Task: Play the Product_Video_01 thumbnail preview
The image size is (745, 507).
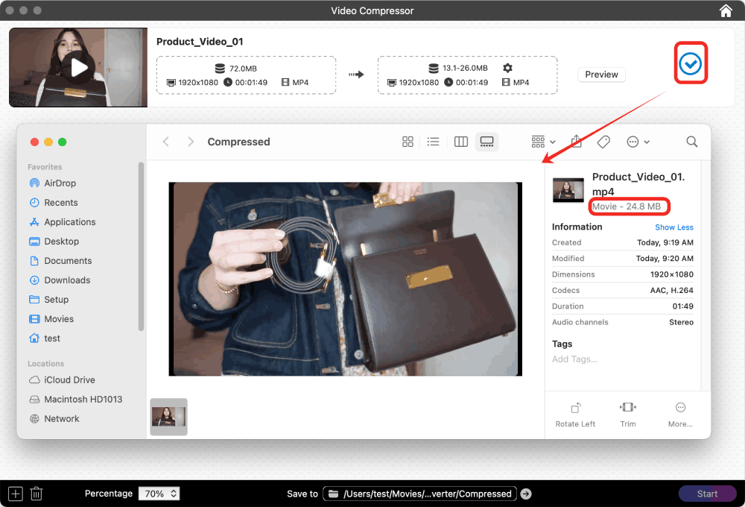Action: (79, 68)
